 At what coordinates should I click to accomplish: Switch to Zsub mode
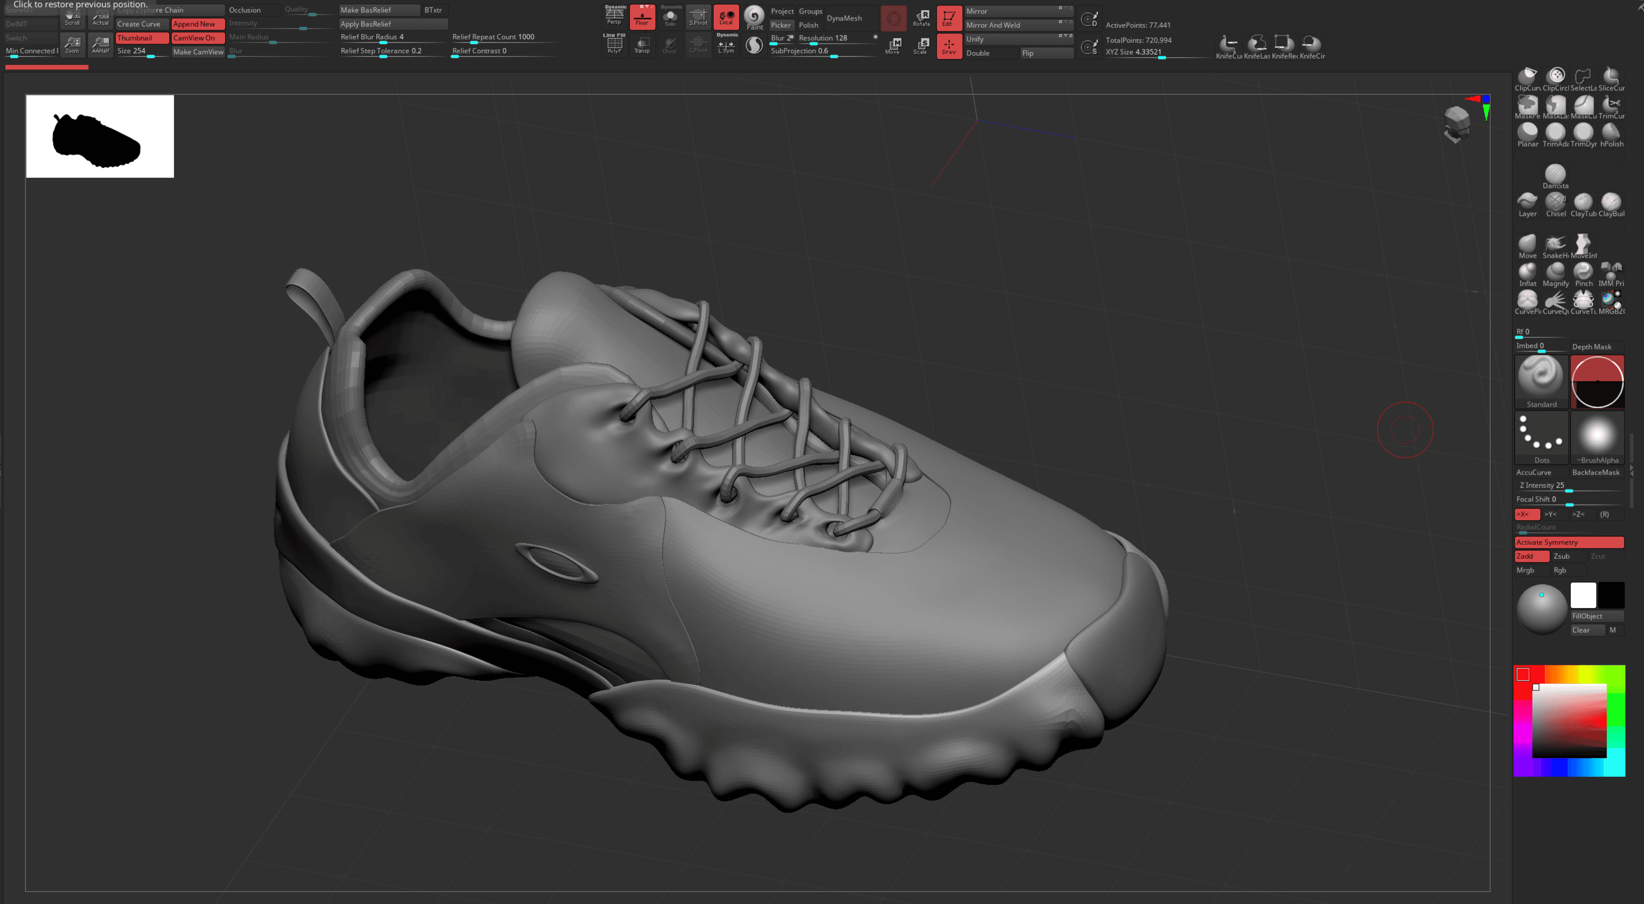[1569, 556]
